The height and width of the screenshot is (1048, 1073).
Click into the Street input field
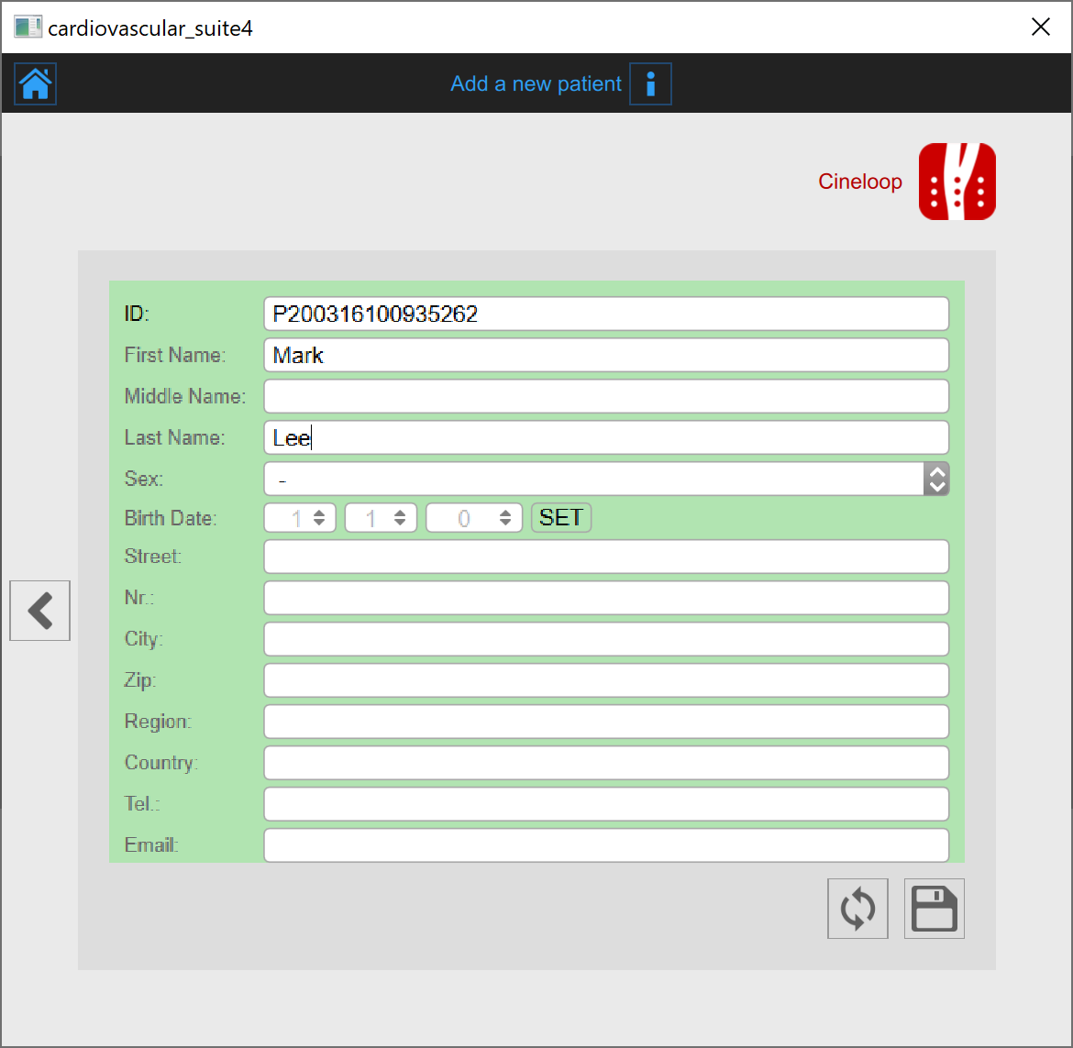[605, 557]
